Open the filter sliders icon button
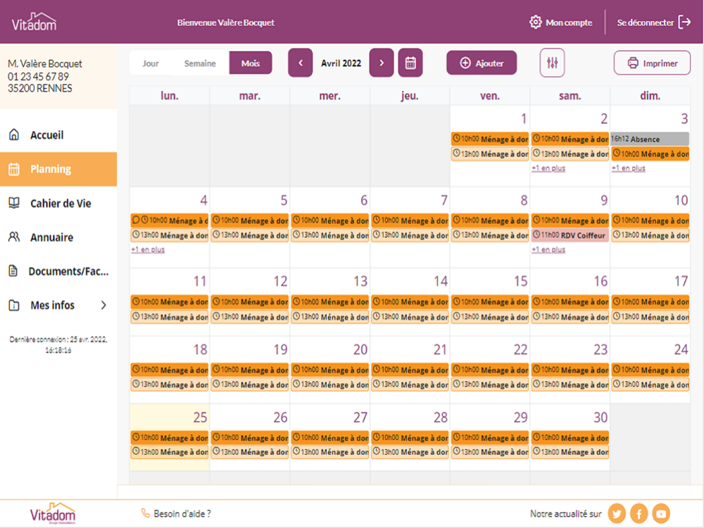 coord(552,63)
